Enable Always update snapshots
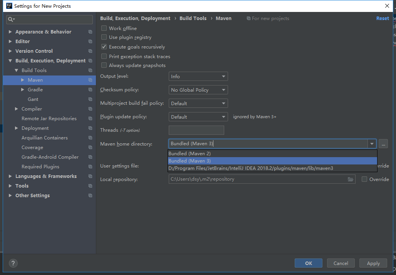 pyautogui.click(x=104, y=65)
